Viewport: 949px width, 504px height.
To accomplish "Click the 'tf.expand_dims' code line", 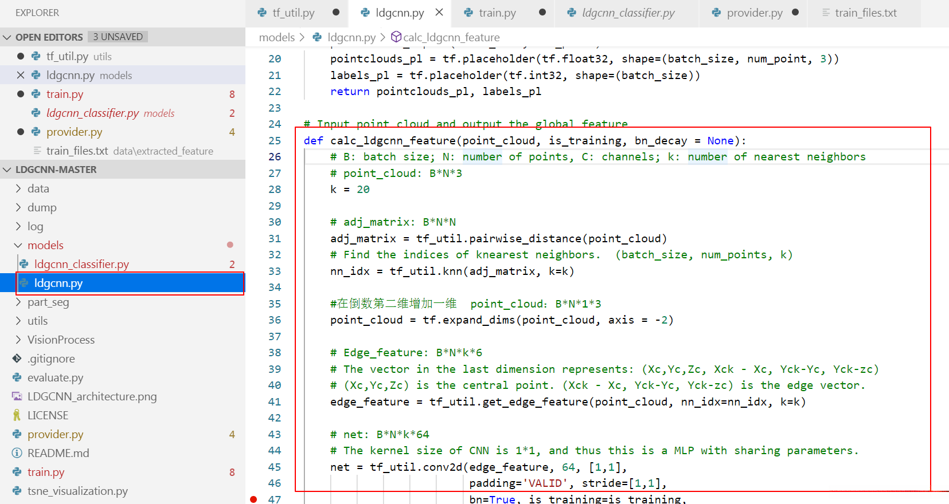I will point(502,320).
